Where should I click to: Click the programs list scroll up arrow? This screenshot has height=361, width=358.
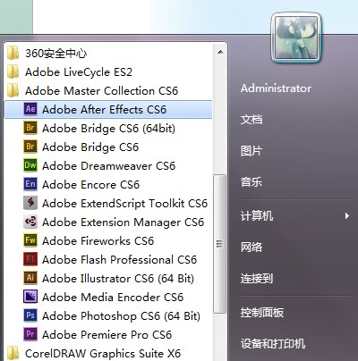(220, 53)
